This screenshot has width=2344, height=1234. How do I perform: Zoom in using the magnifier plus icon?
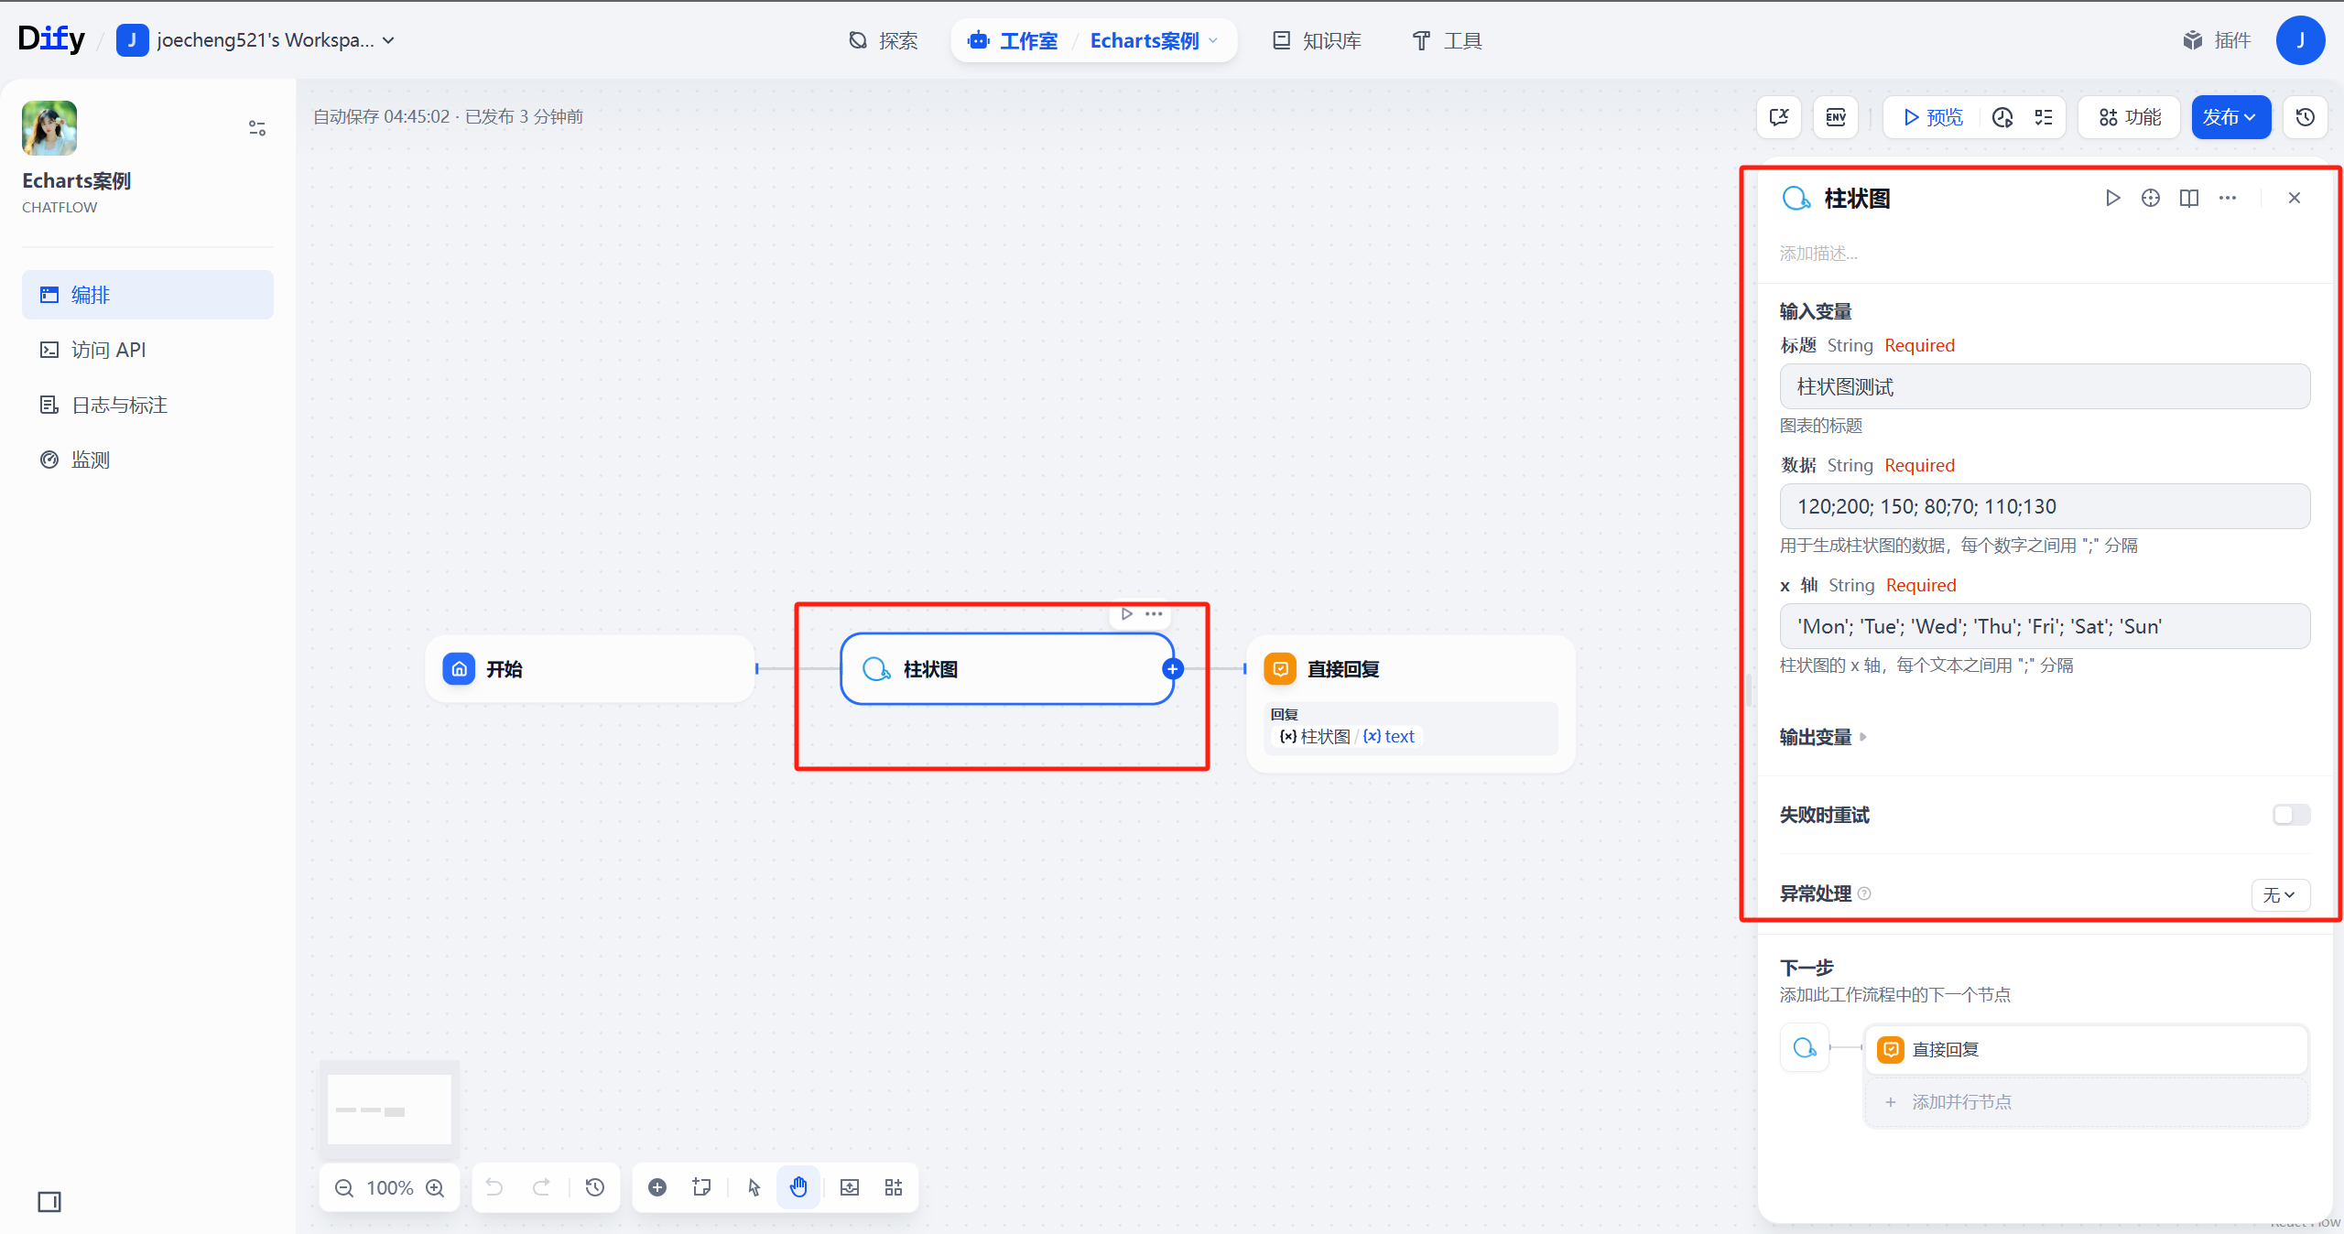[436, 1187]
